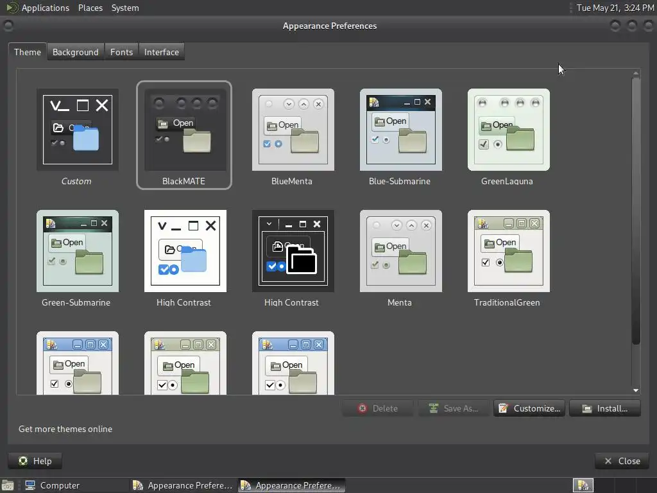This screenshot has width=657, height=493.
Task: Select the Menta theme preview
Action: [400, 251]
